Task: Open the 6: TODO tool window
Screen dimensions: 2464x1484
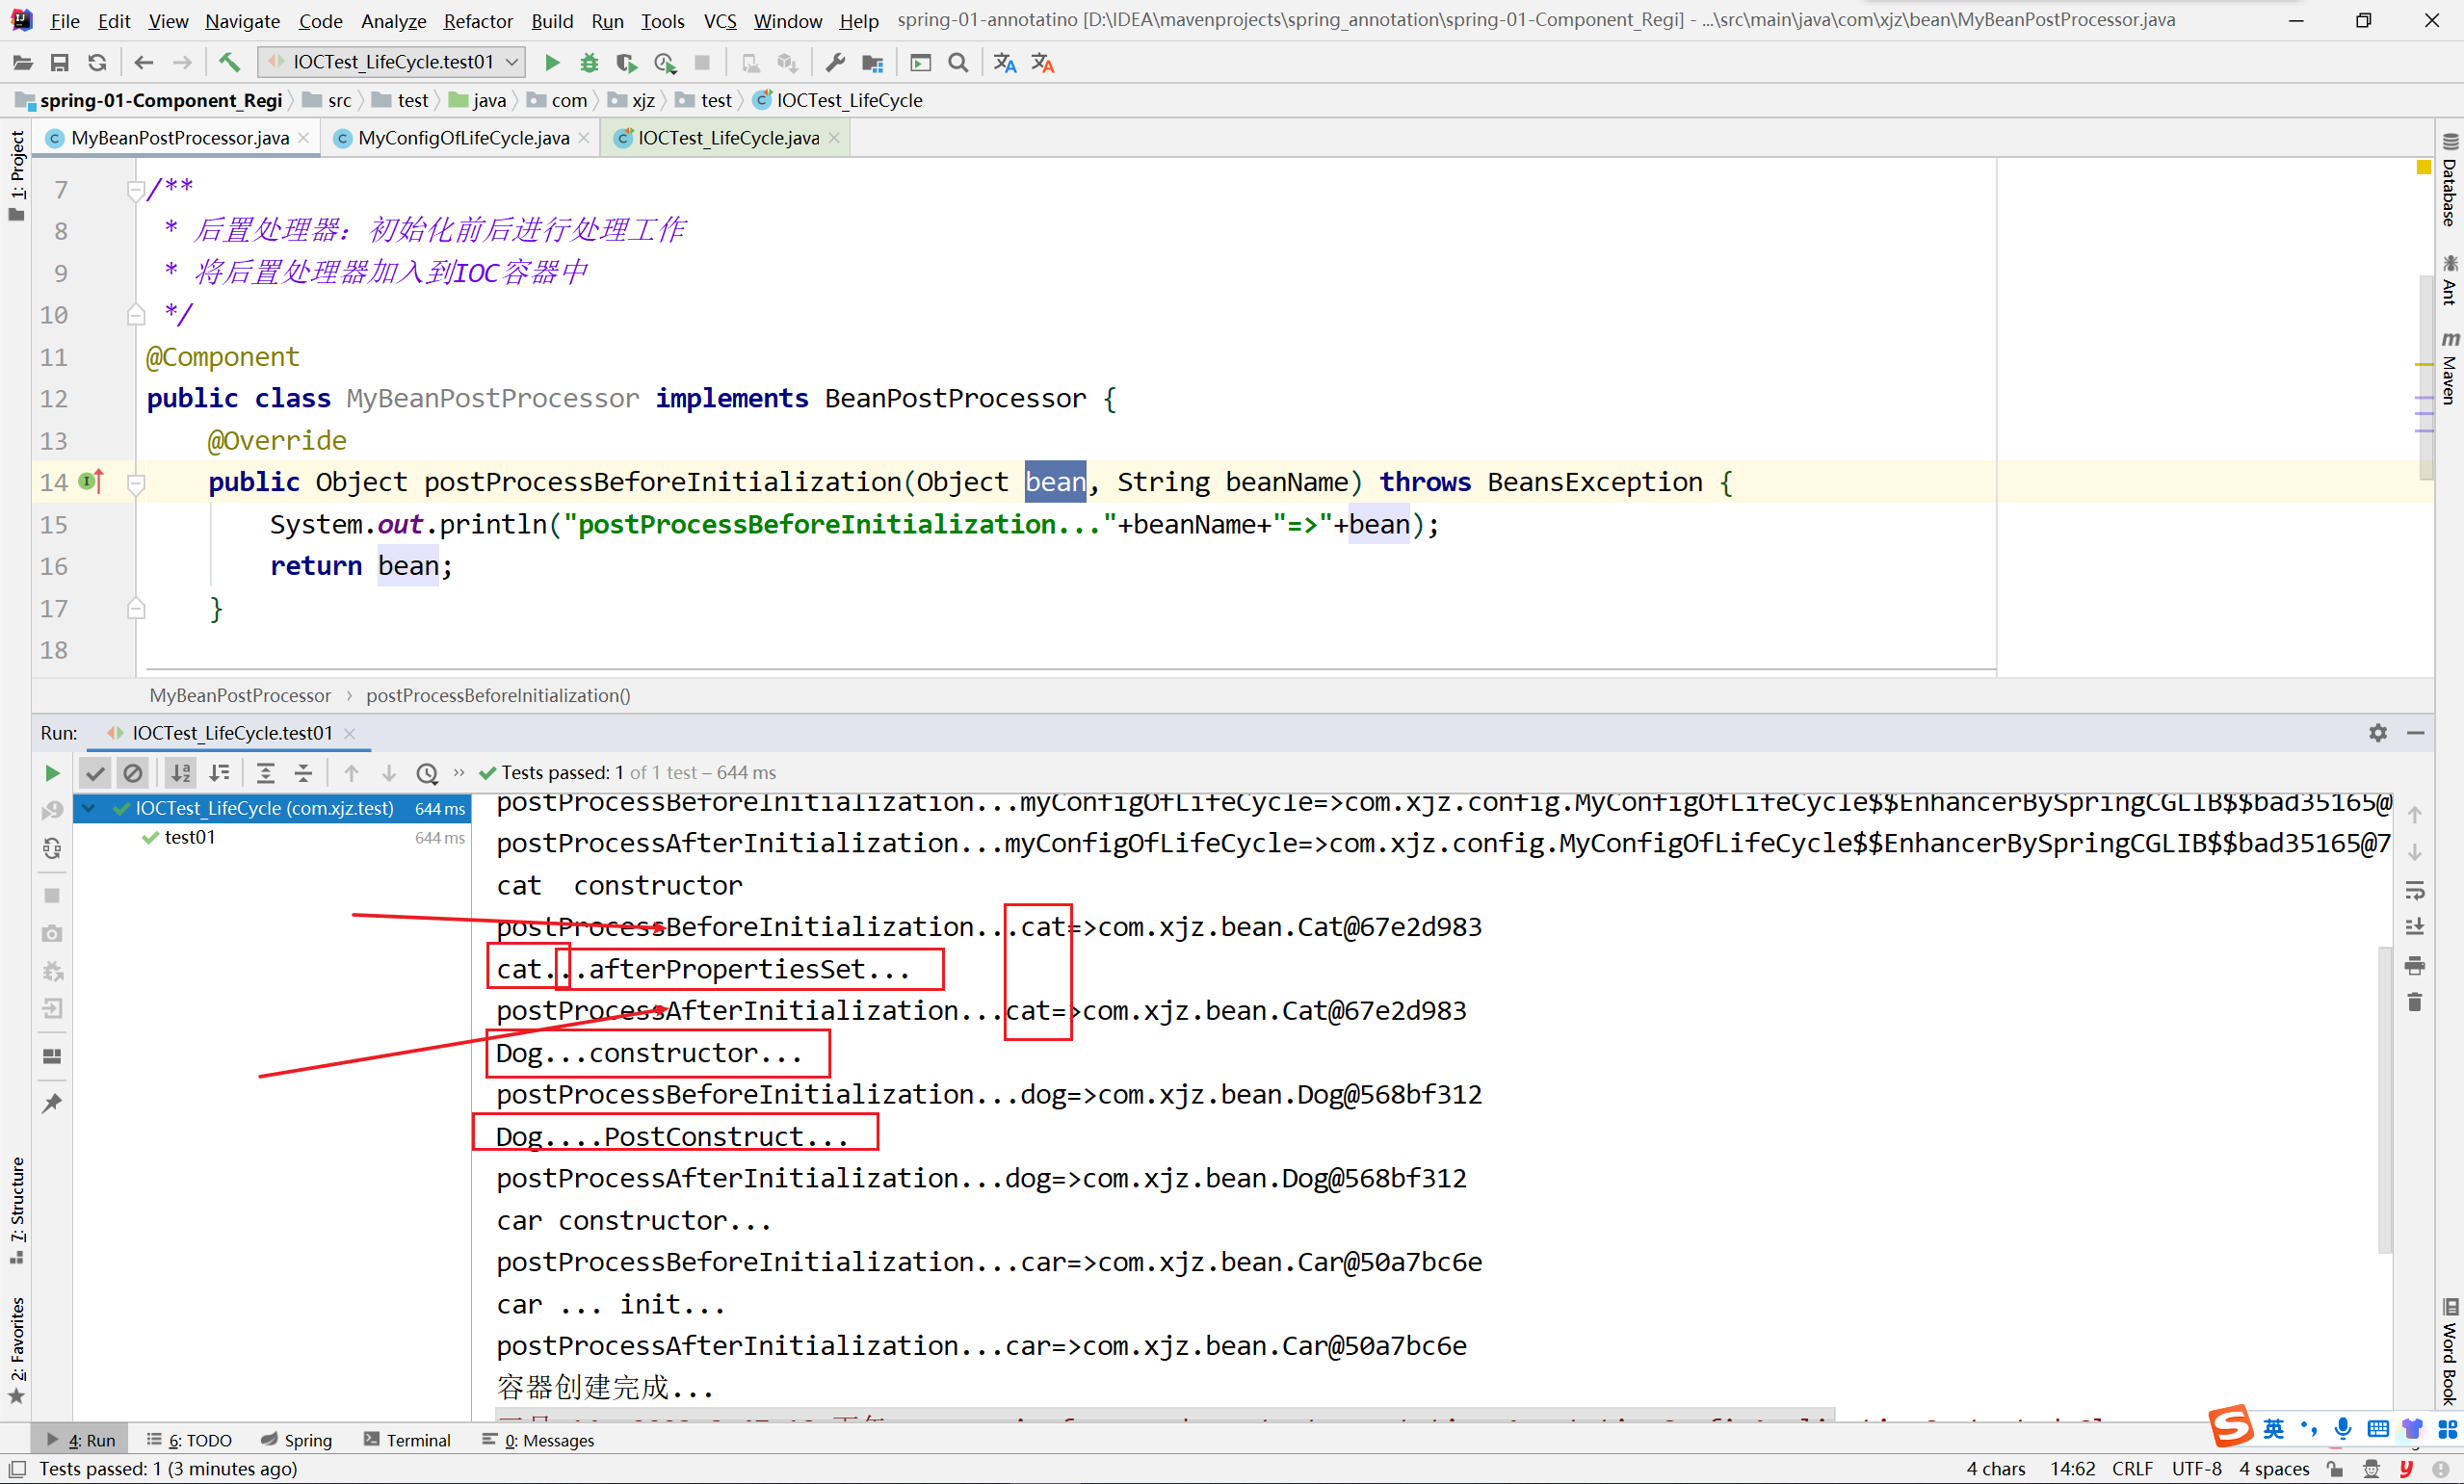Action: coord(190,1440)
